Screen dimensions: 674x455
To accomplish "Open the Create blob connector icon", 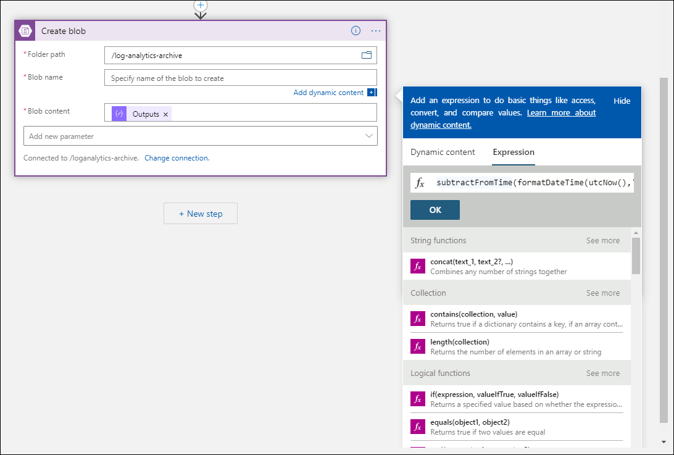I will [25, 30].
